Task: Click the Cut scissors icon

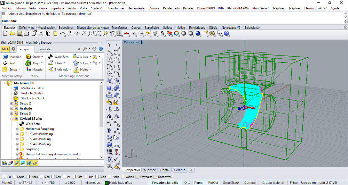Action: tap(41, 33)
